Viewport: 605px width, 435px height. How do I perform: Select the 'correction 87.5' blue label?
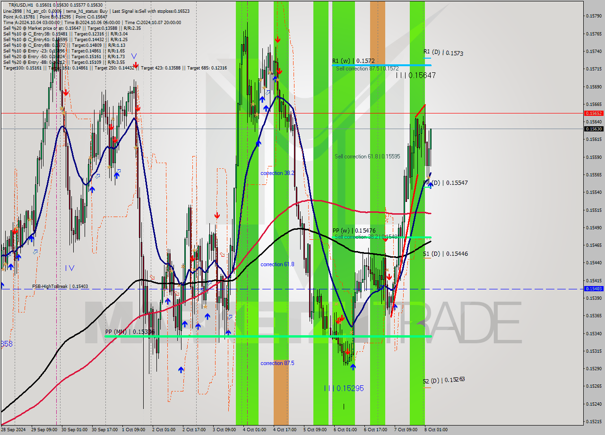coord(277,363)
